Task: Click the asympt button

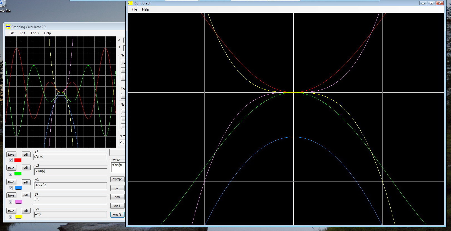Action: coord(117,179)
